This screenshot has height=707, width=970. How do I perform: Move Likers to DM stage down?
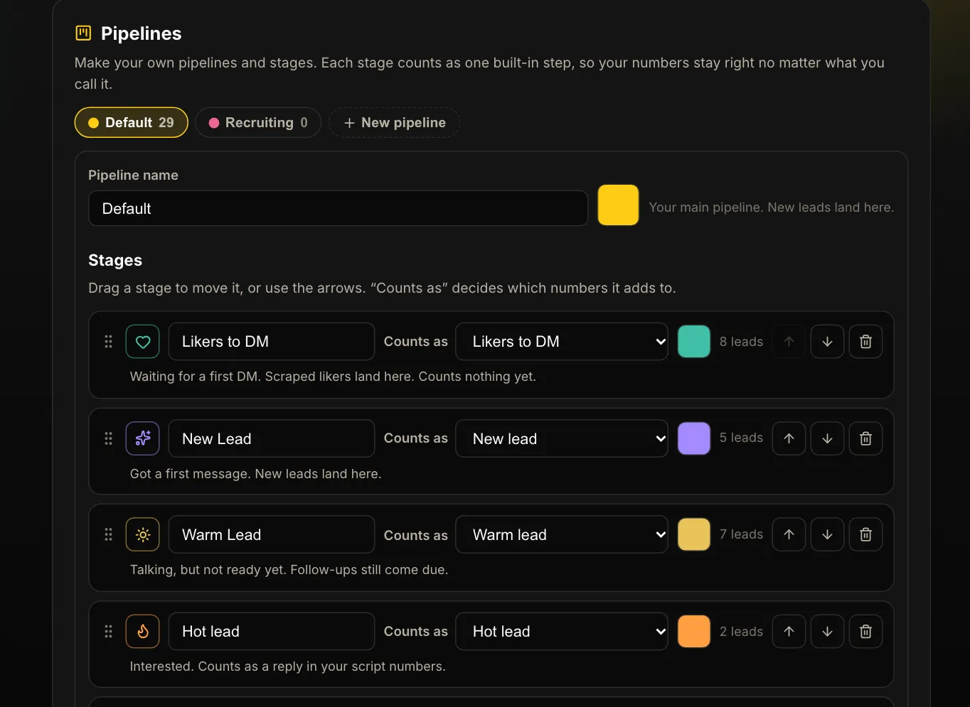[827, 342]
